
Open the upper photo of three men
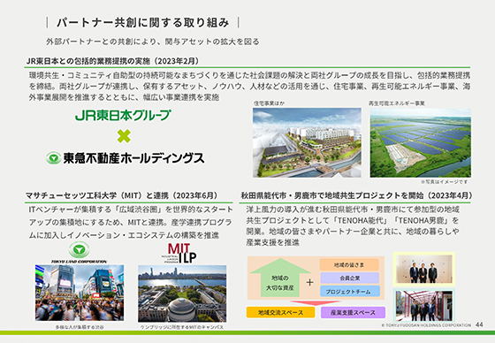tap(424, 269)
